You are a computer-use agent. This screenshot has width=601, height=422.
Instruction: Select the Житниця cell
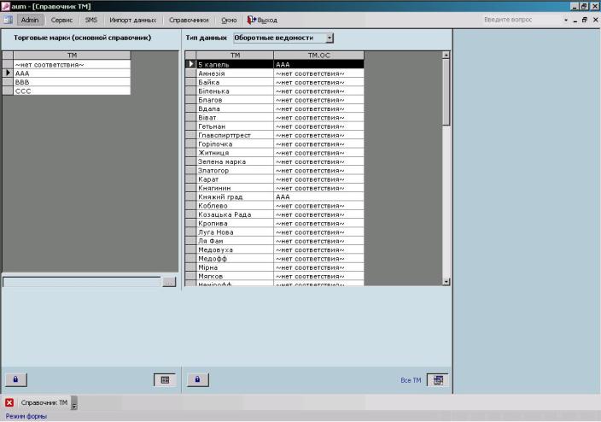(235, 153)
